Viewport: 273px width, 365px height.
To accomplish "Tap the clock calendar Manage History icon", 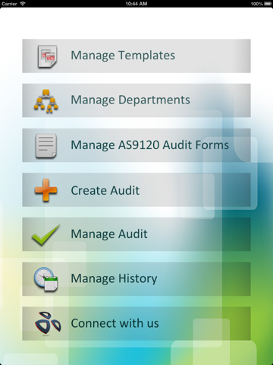I will pos(46,279).
